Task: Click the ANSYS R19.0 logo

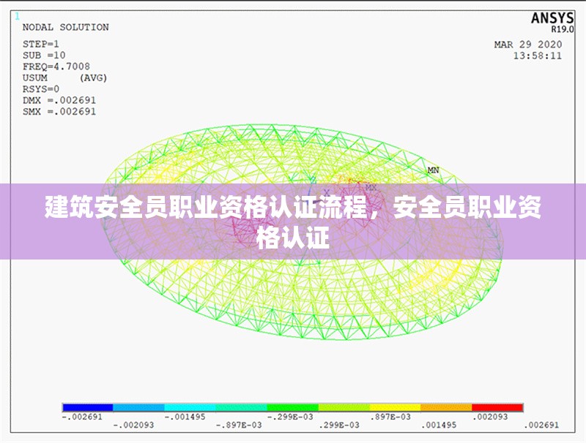Action: [x=553, y=18]
